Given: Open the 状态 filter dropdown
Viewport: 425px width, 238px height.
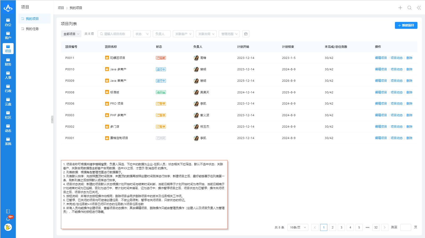Looking at the screenshot, I should [x=142, y=34].
